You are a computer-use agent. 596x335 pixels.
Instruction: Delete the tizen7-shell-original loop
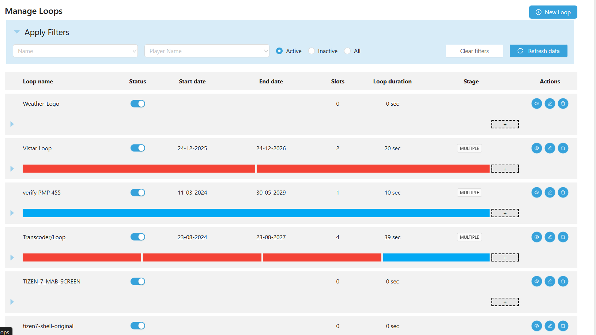563,325
